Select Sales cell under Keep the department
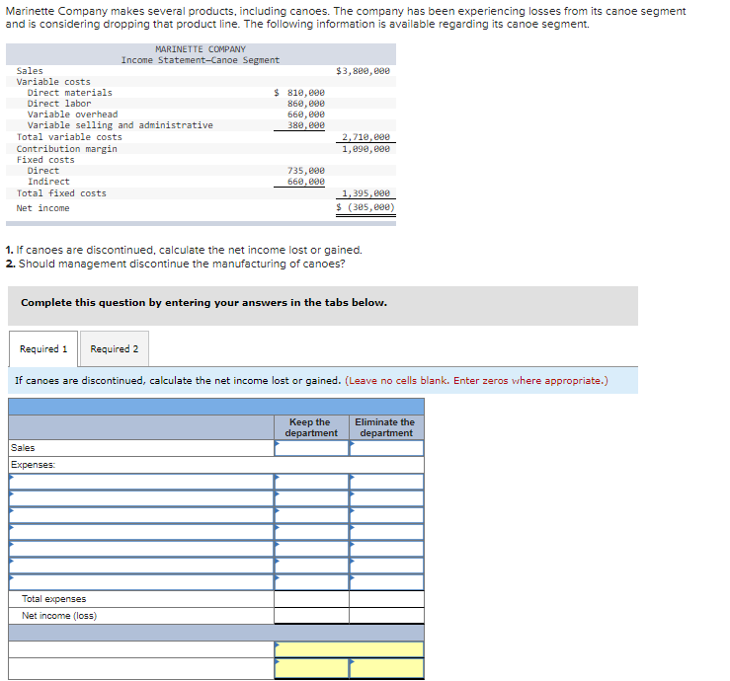Screen dimensions: 730x681 (x=311, y=448)
